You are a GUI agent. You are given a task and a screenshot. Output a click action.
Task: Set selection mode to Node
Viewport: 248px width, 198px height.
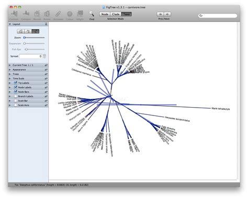click(105, 14)
